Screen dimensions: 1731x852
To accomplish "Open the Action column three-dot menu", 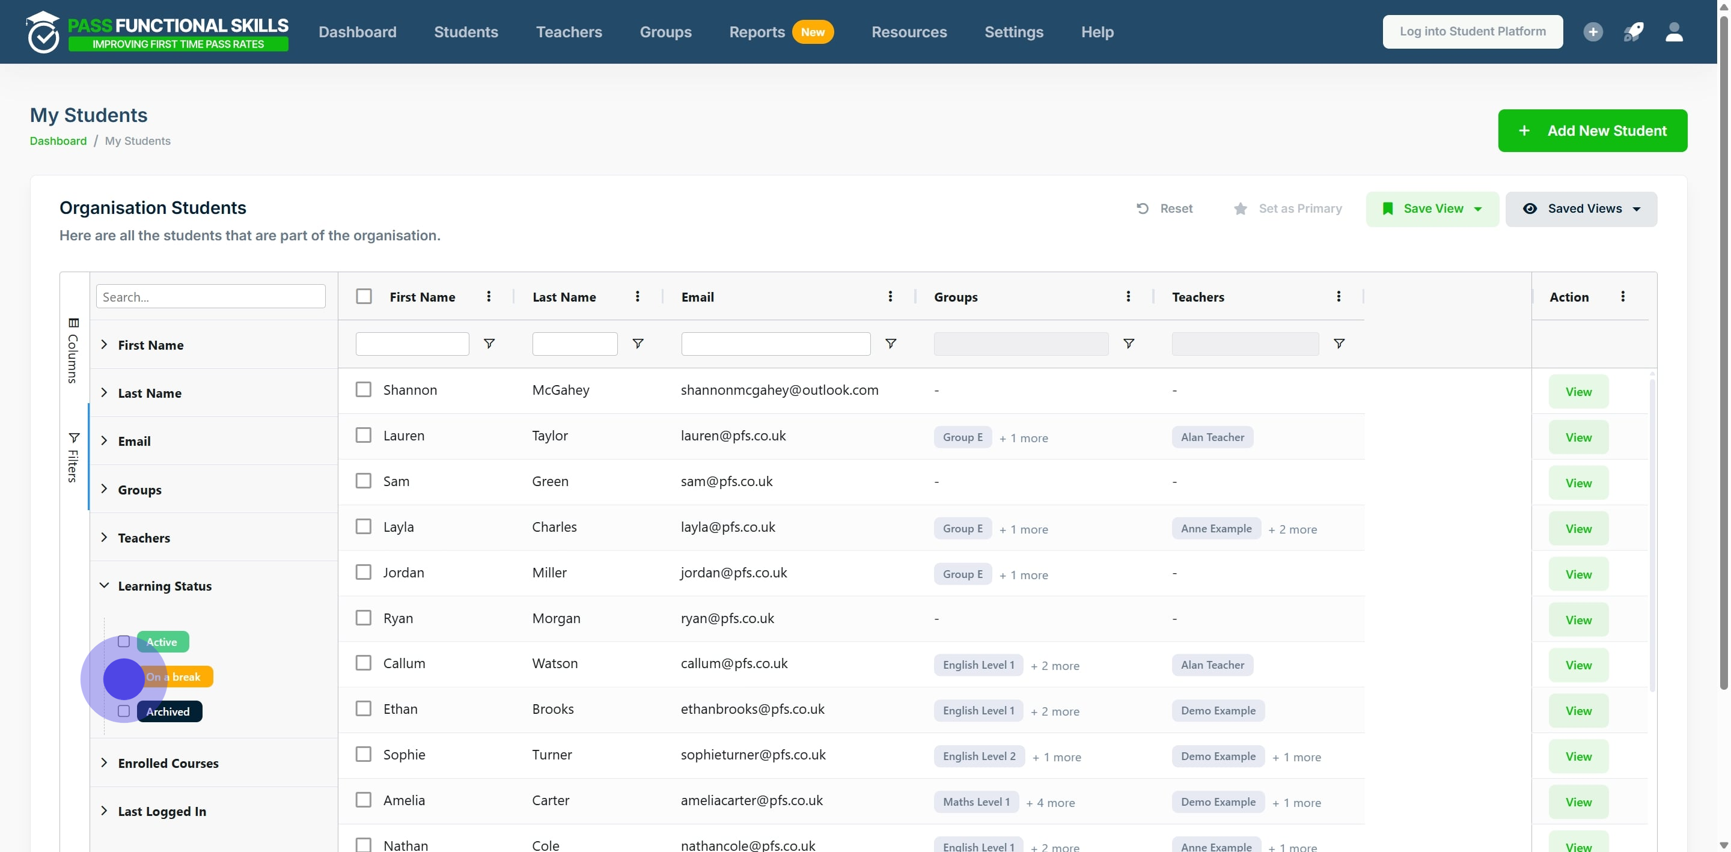I will 1622,296.
